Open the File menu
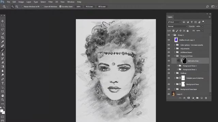 (x=9, y=2)
